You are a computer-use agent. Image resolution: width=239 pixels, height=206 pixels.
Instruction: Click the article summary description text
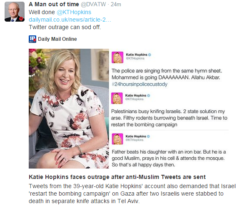(x=132, y=194)
